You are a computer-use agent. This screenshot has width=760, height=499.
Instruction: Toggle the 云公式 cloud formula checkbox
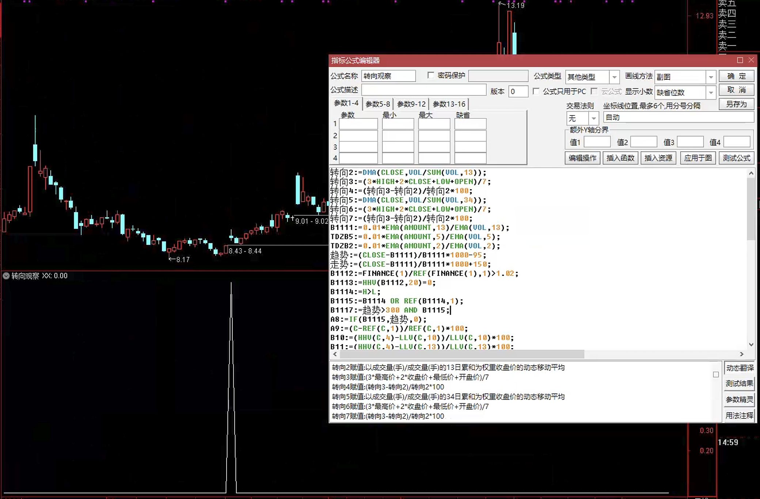click(594, 91)
